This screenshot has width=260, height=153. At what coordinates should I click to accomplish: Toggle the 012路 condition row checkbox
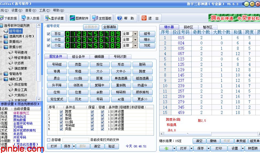[x=61, y=122]
